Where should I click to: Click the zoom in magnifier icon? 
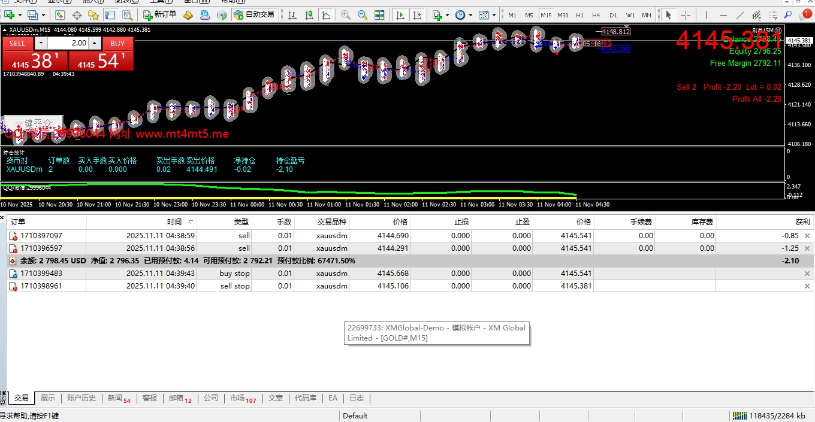coord(346,15)
